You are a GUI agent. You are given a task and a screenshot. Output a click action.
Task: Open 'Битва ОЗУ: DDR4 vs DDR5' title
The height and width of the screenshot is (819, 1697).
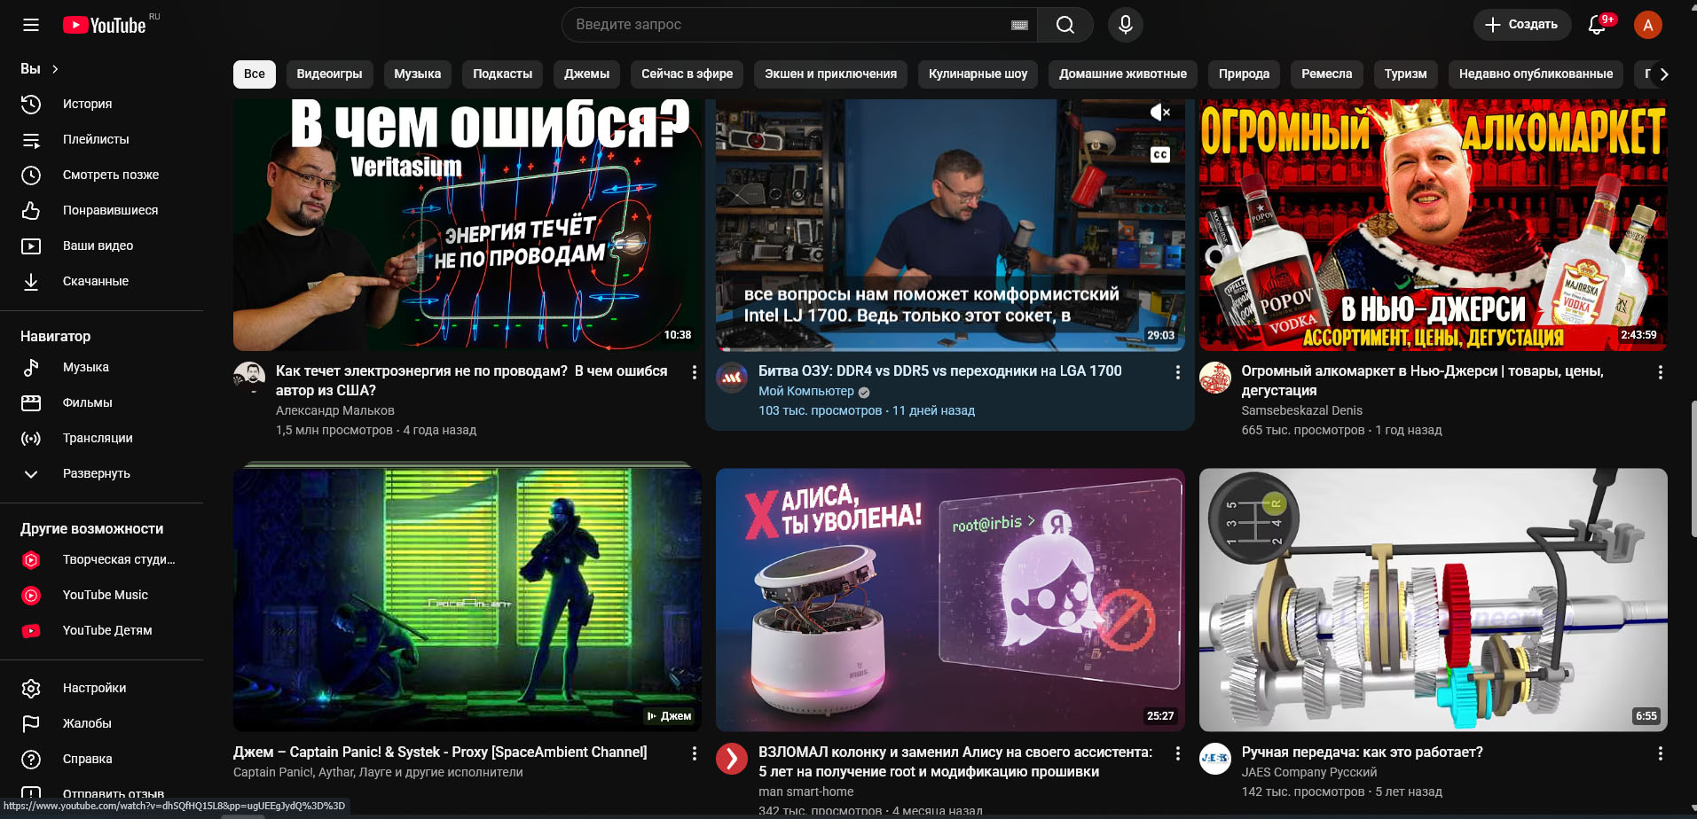939,370
